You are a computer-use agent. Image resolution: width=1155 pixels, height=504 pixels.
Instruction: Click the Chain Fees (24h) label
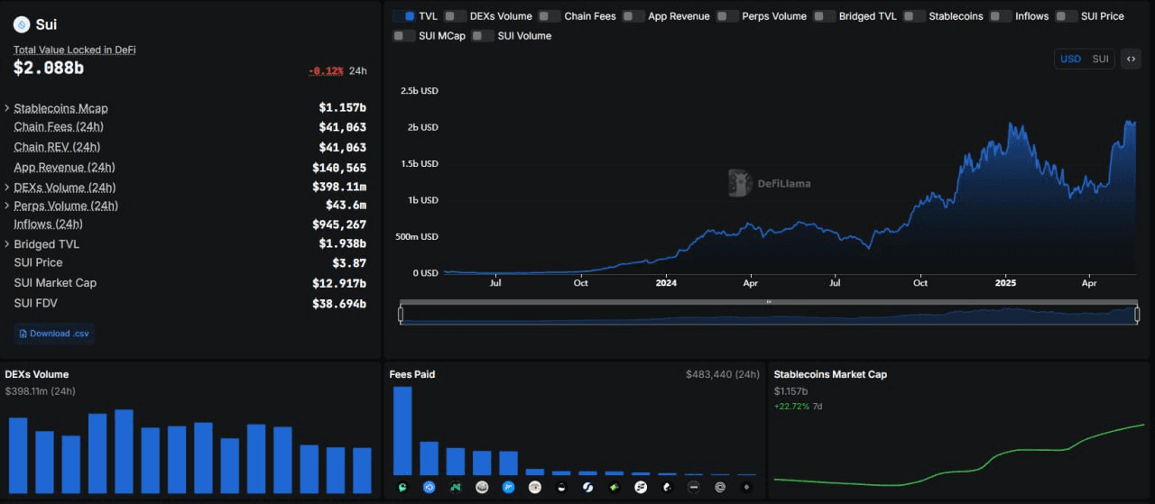[x=59, y=127]
